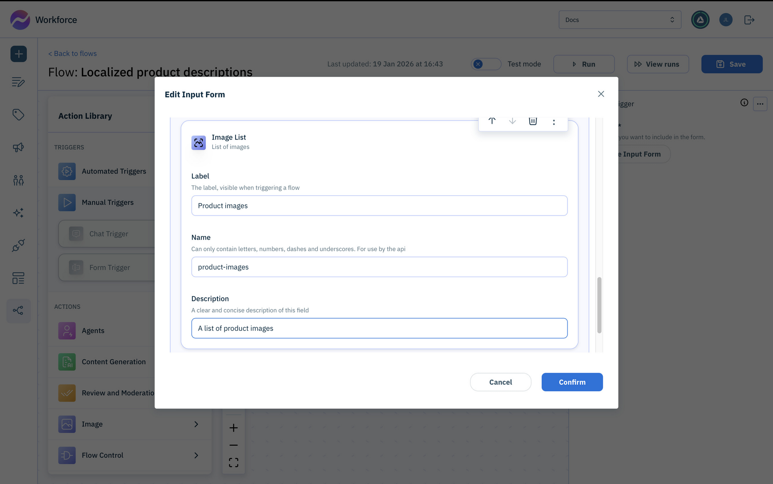
Task: Select the Form Trigger
Action: point(109,267)
